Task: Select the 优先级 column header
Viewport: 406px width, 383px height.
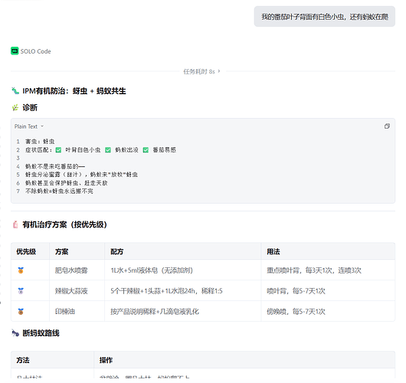Action: pos(26,251)
